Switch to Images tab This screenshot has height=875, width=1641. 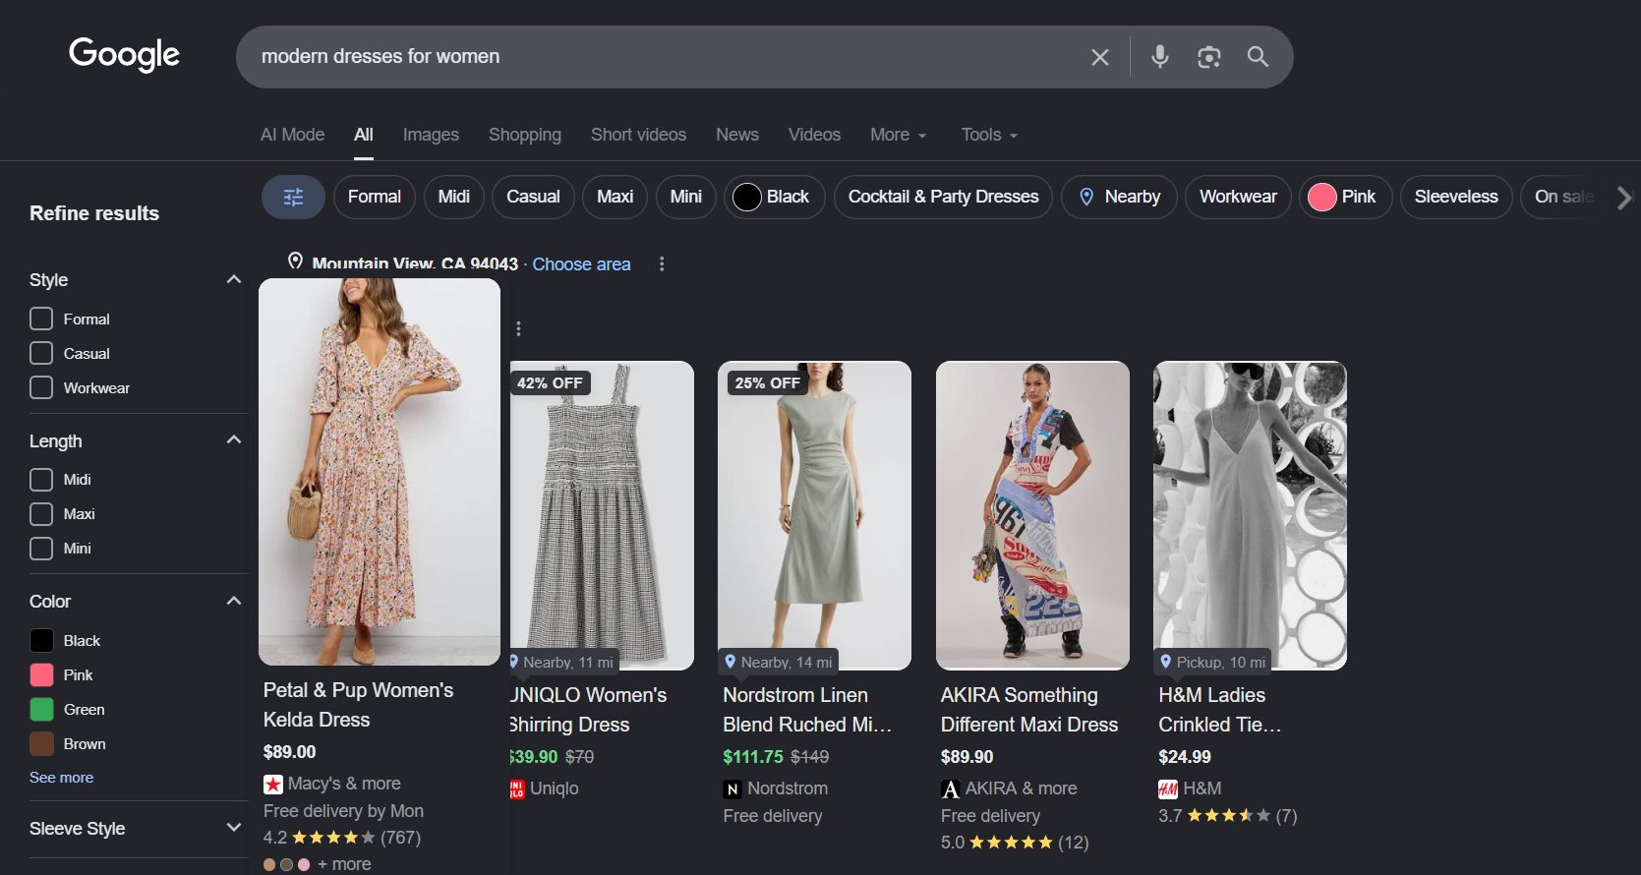click(x=431, y=135)
